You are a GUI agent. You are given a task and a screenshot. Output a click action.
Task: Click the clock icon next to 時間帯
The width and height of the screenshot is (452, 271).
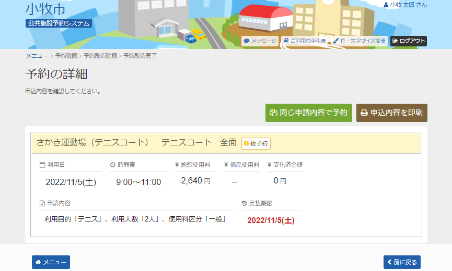[112, 165]
